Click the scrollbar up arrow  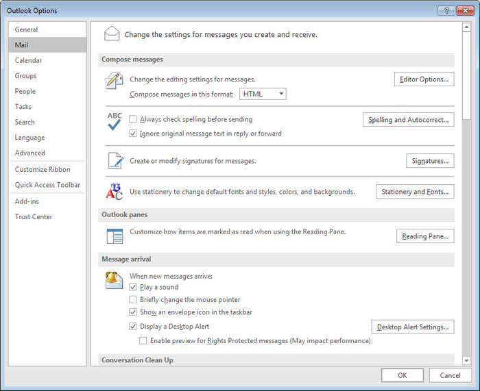(466, 27)
